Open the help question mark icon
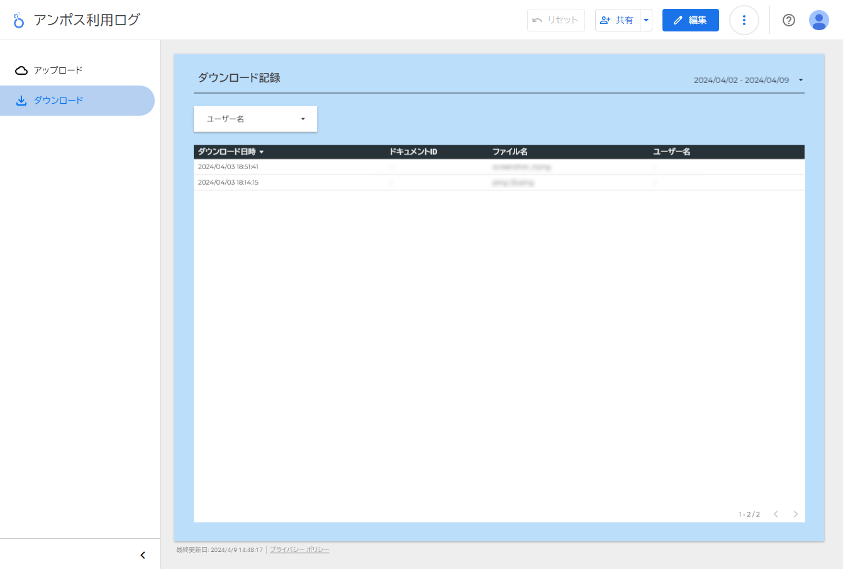The height and width of the screenshot is (569, 843). click(x=789, y=20)
